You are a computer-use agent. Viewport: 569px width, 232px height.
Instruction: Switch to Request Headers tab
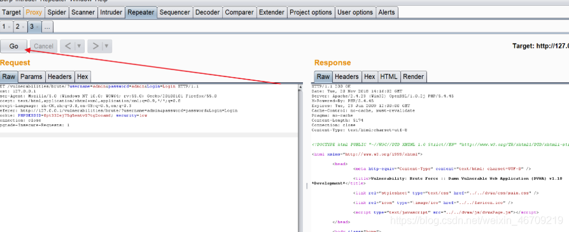(x=60, y=76)
